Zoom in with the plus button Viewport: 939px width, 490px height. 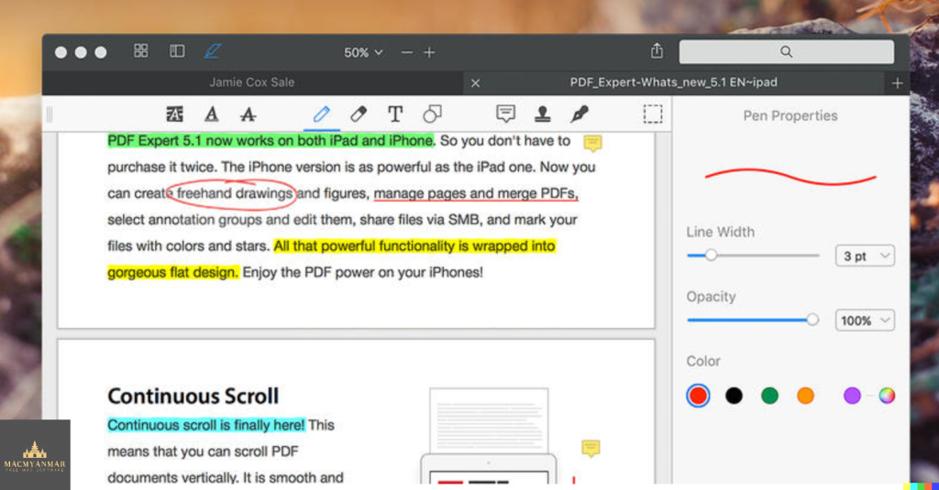[429, 52]
